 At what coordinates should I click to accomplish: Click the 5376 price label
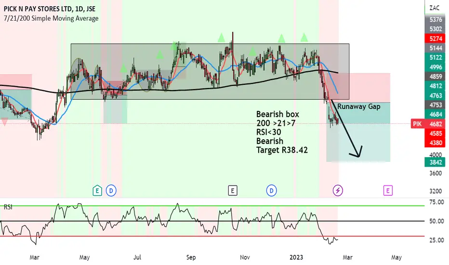point(436,19)
